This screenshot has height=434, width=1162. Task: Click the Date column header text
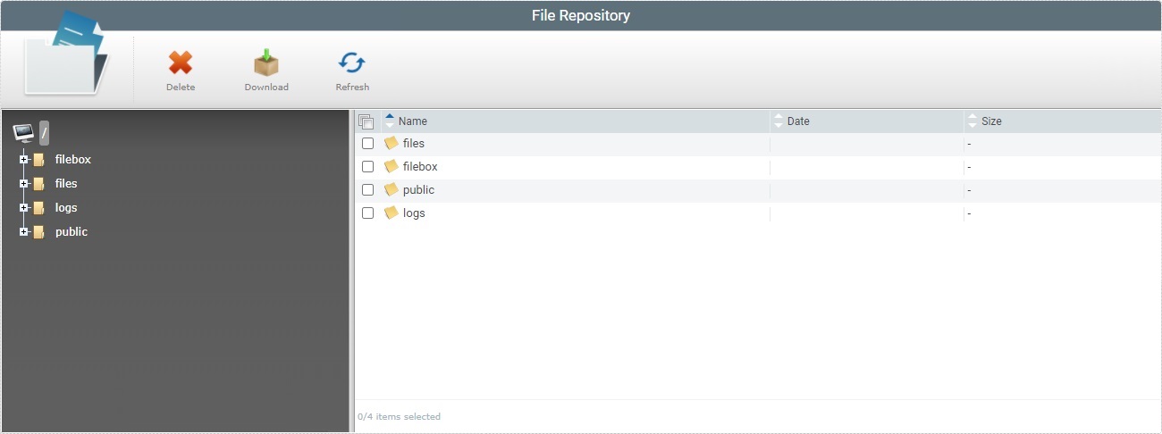[798, 121]
